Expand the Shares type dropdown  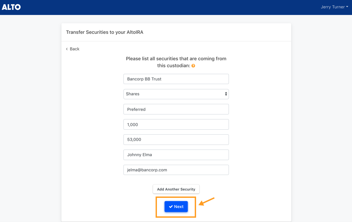pos(176,94)
